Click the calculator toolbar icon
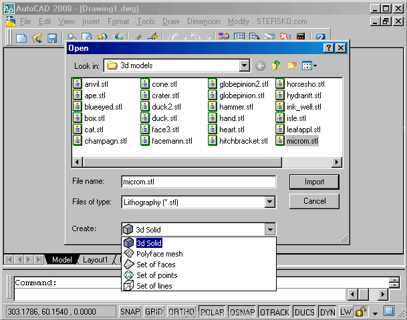The width and height of the screenshot is (407, 320). point(301,37)
